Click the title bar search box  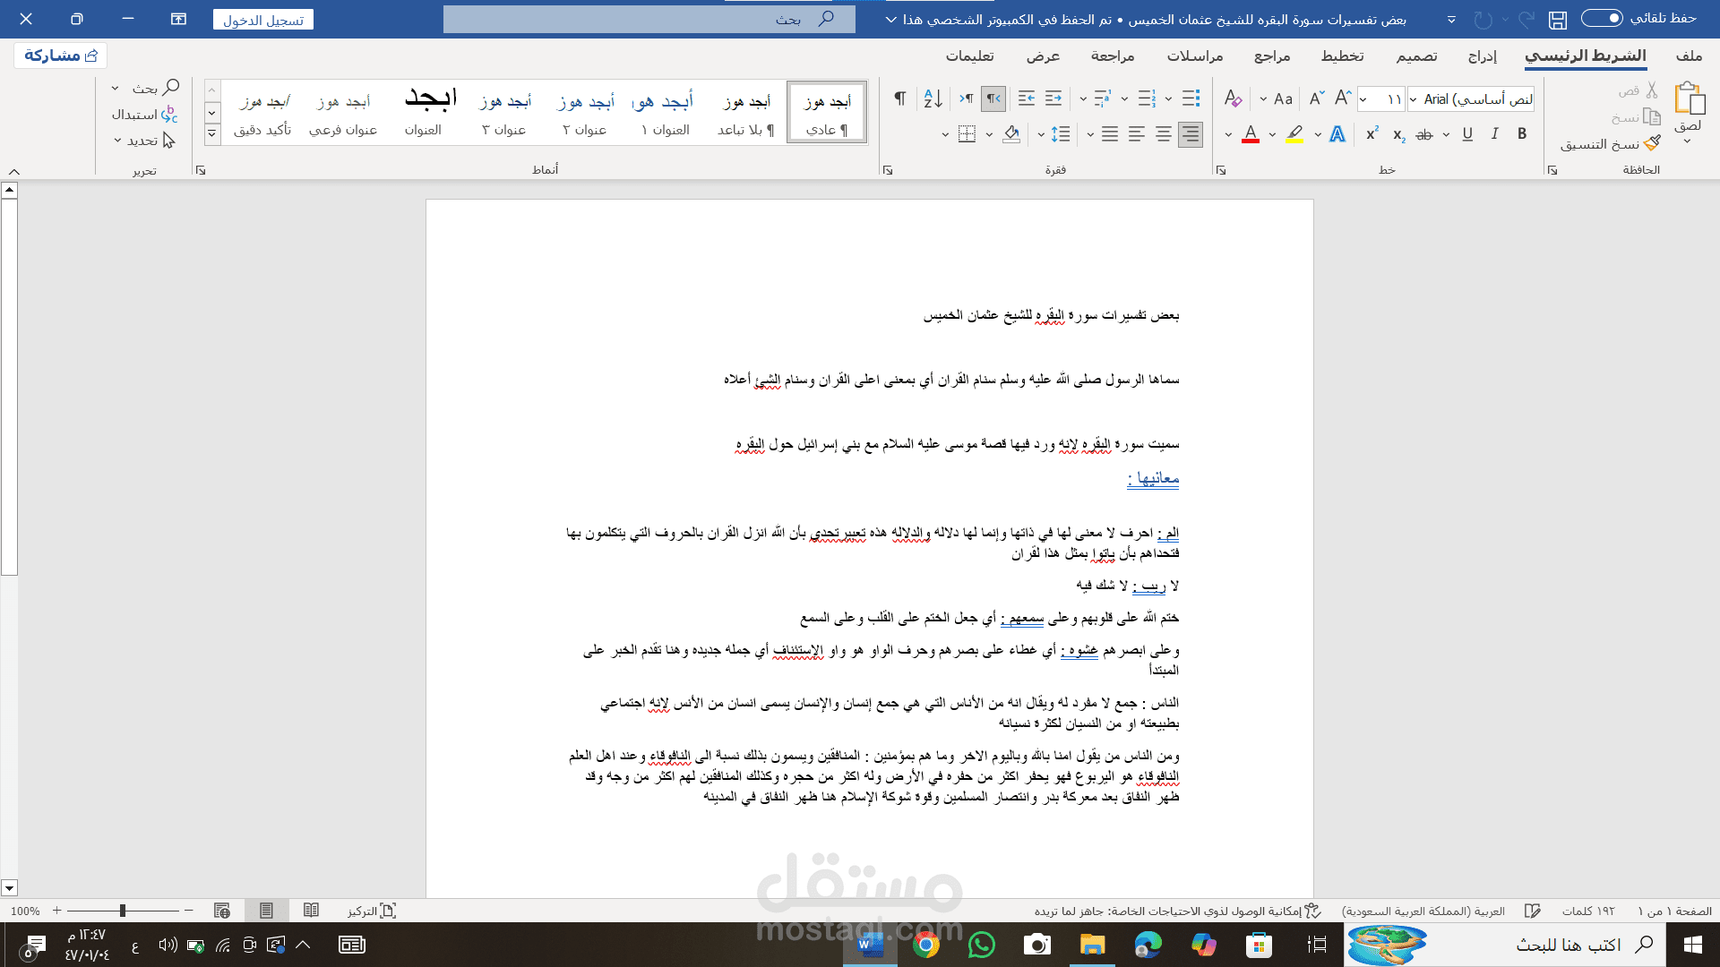coord(649,19)
